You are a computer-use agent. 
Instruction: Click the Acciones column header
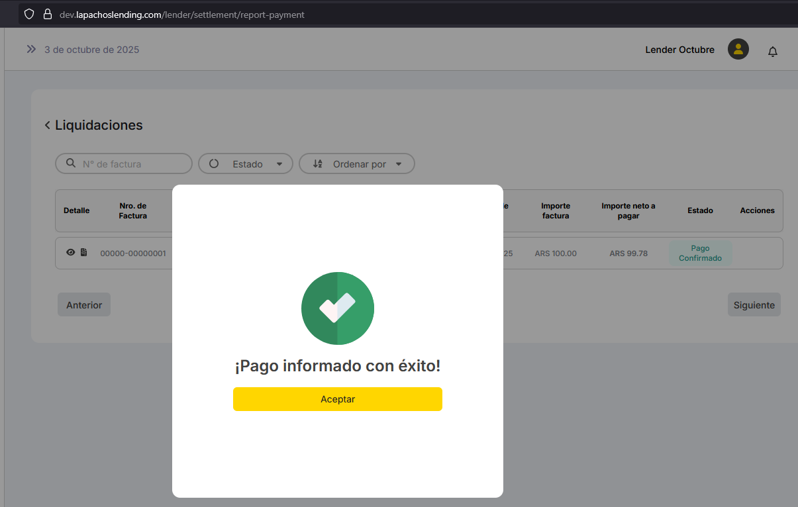pos(757,210)
